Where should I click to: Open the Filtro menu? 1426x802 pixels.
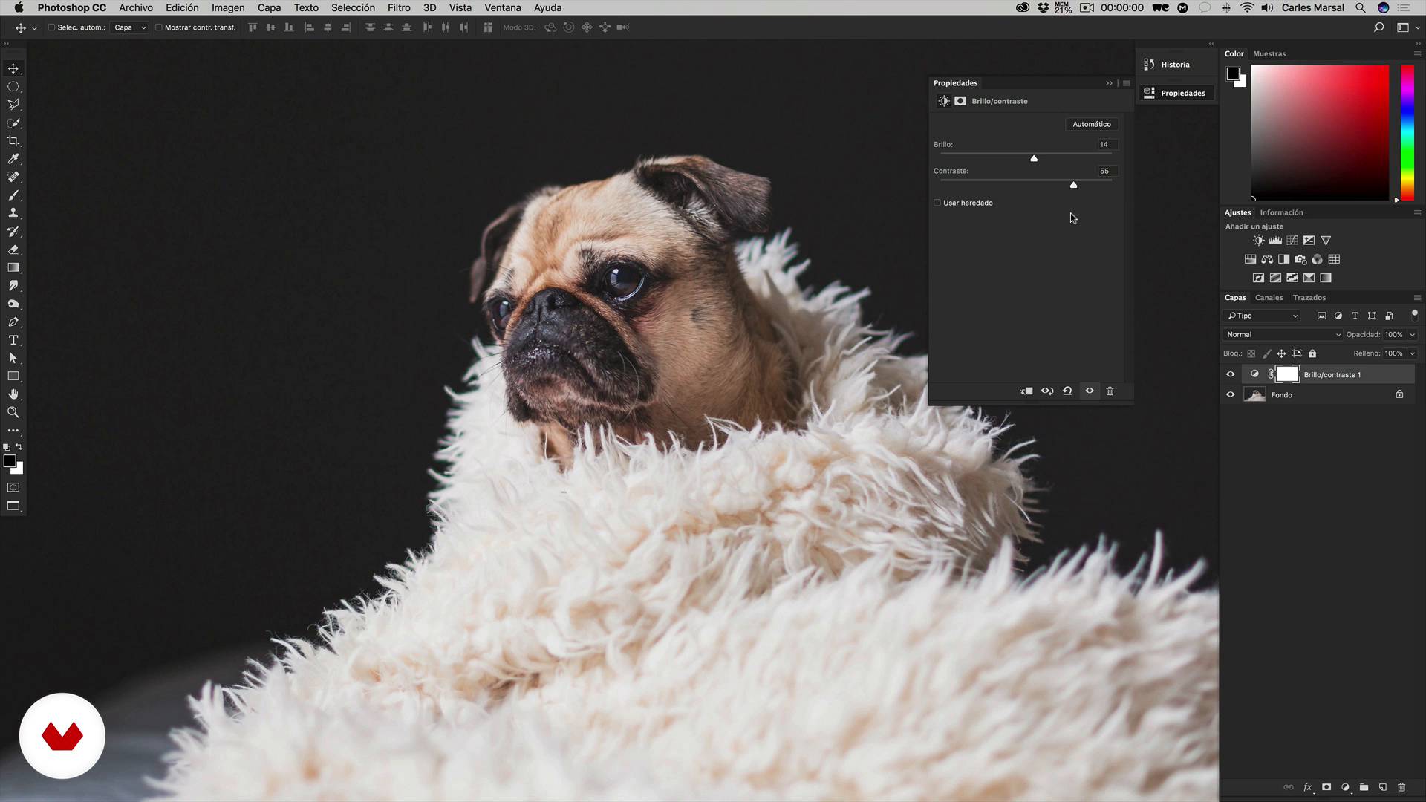point(398,7)
